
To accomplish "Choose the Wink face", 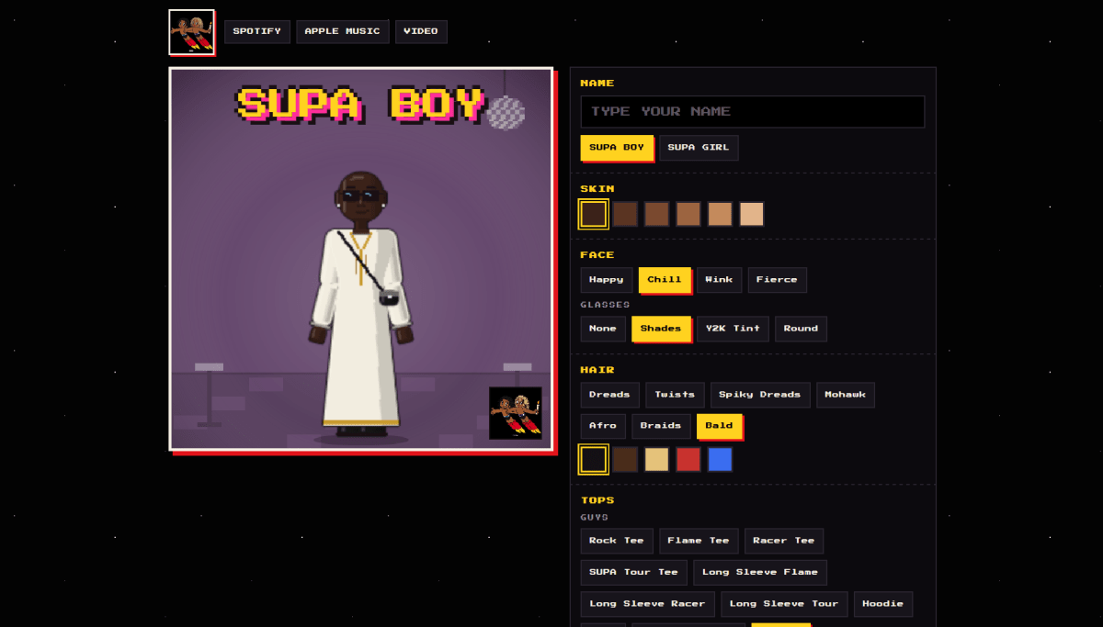I will [x=719, y=280].
